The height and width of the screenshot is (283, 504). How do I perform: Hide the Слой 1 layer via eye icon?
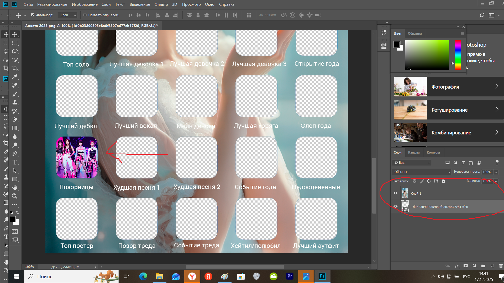[x=395, y=193]
